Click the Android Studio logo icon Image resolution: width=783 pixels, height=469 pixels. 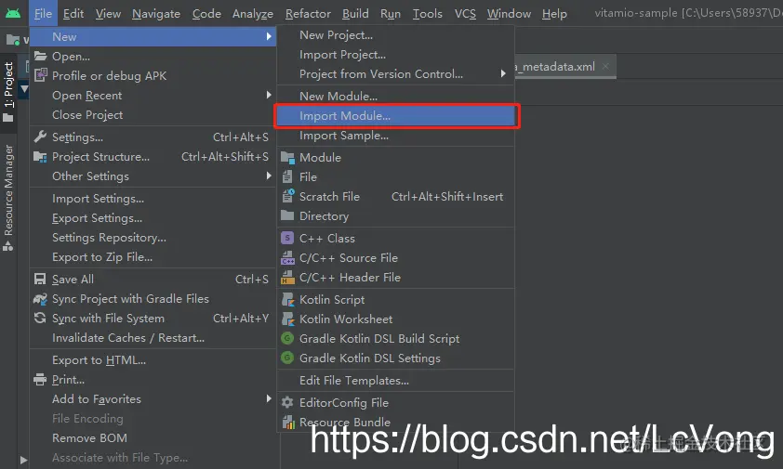pos(13,14)
